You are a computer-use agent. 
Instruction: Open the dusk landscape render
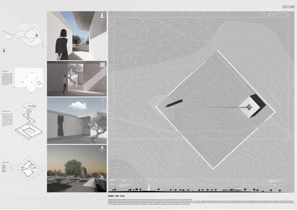pyautogui.click(x=77, y=168)
